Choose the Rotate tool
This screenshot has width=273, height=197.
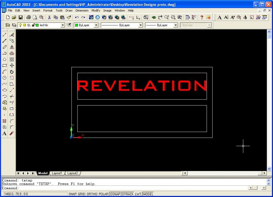pyautogui.click(x=12, y=72)
